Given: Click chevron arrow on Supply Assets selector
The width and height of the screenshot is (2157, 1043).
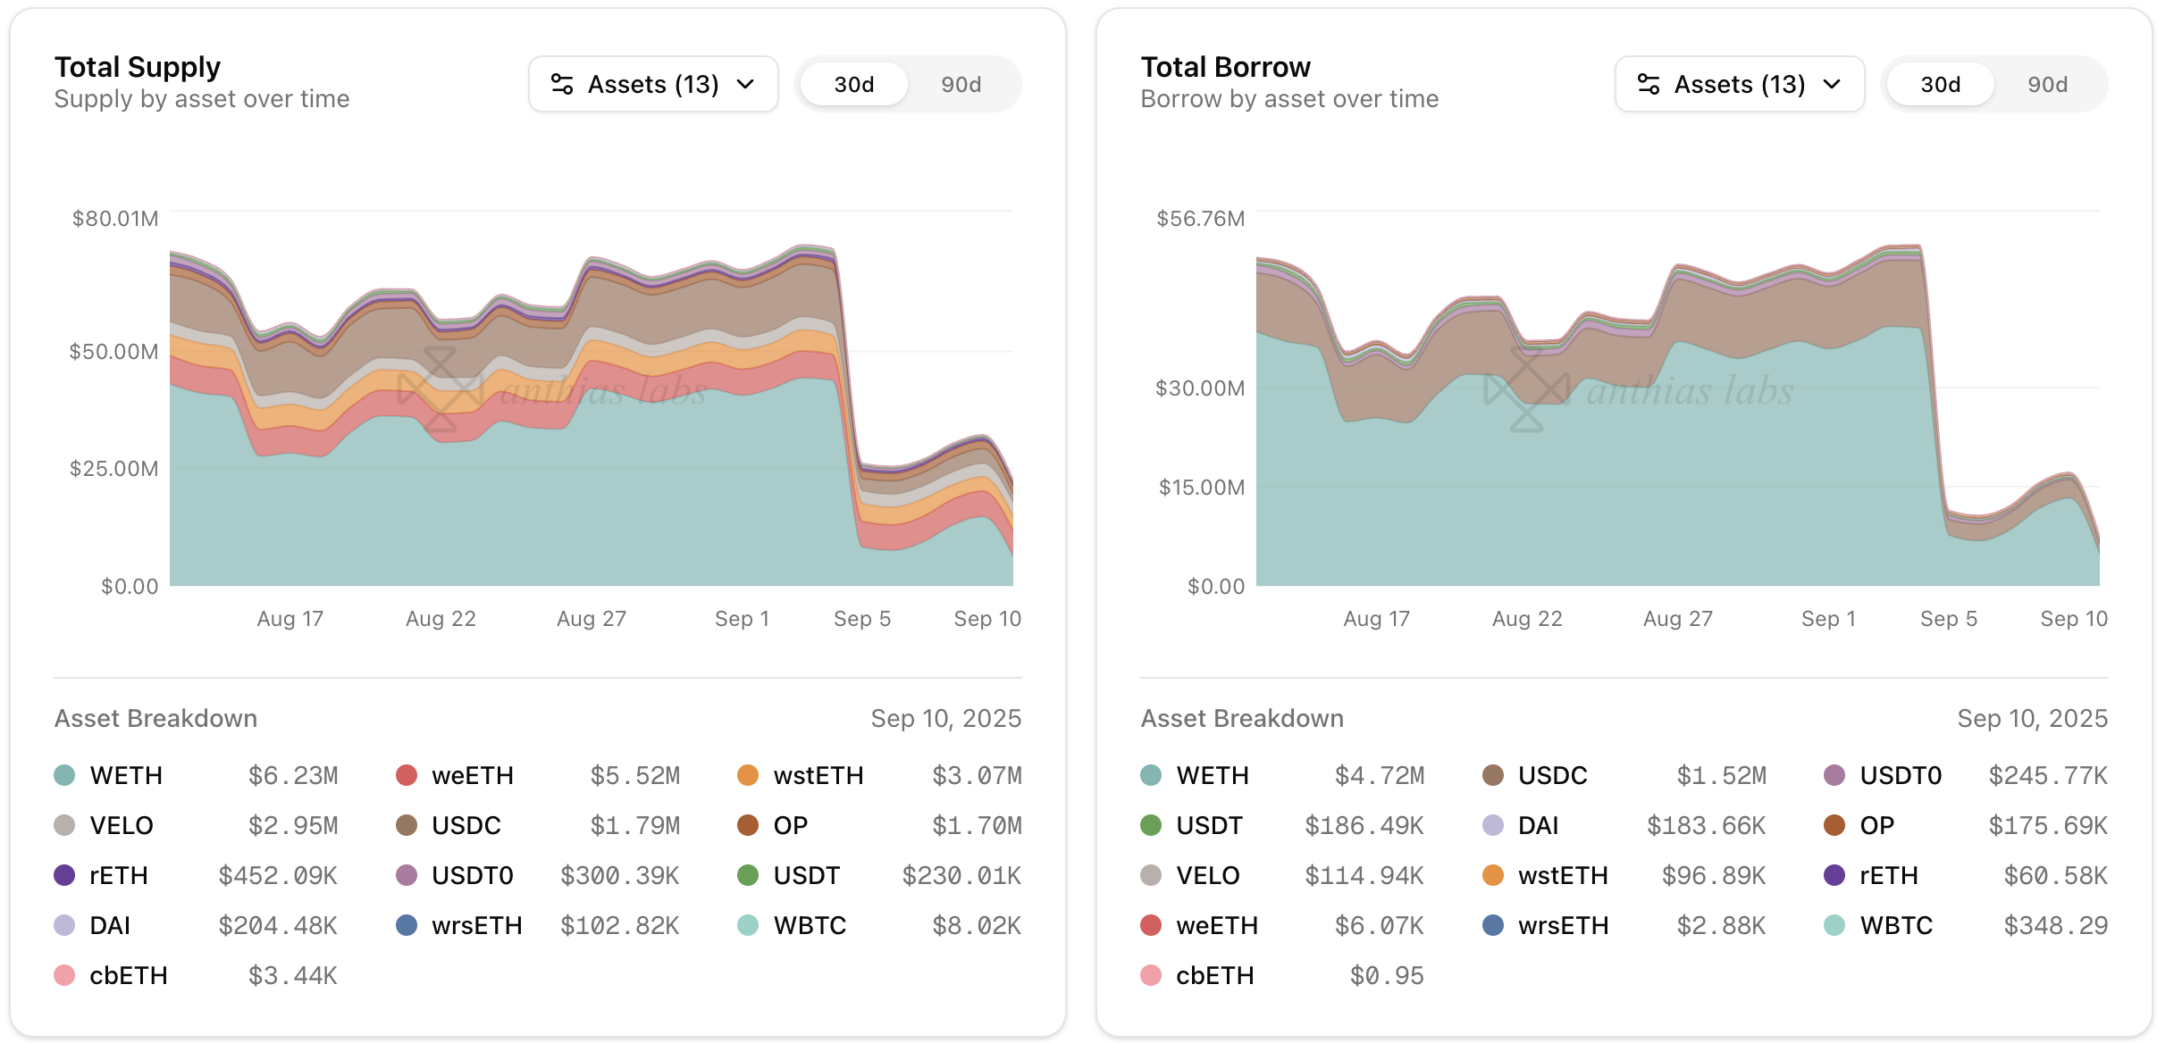Looking at the screenshot, I should [746, 84].
